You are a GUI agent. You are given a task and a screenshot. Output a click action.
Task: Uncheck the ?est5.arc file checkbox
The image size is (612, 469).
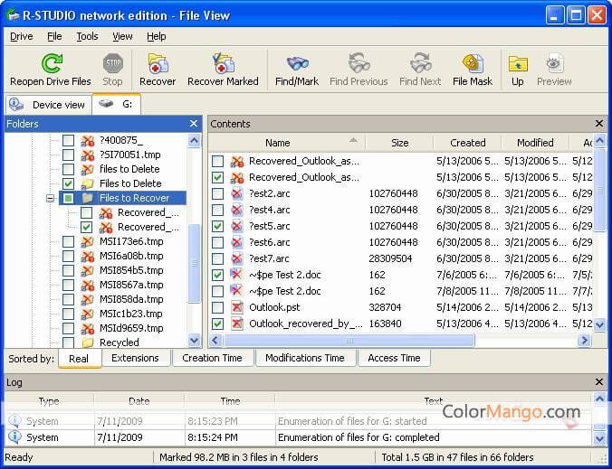click(217, 226)
